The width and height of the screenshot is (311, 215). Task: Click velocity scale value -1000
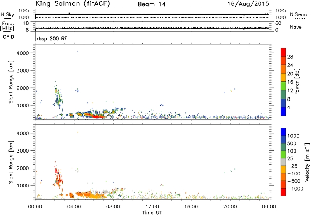coord(295,189)
